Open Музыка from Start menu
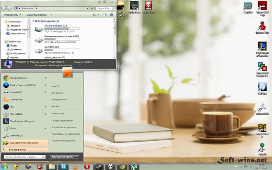 click(55, 106)
